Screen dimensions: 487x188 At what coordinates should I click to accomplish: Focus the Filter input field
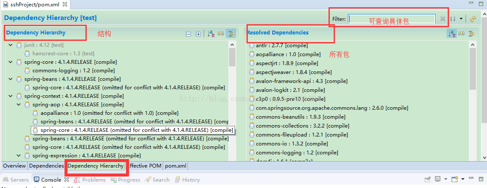[x=392, y=19]
